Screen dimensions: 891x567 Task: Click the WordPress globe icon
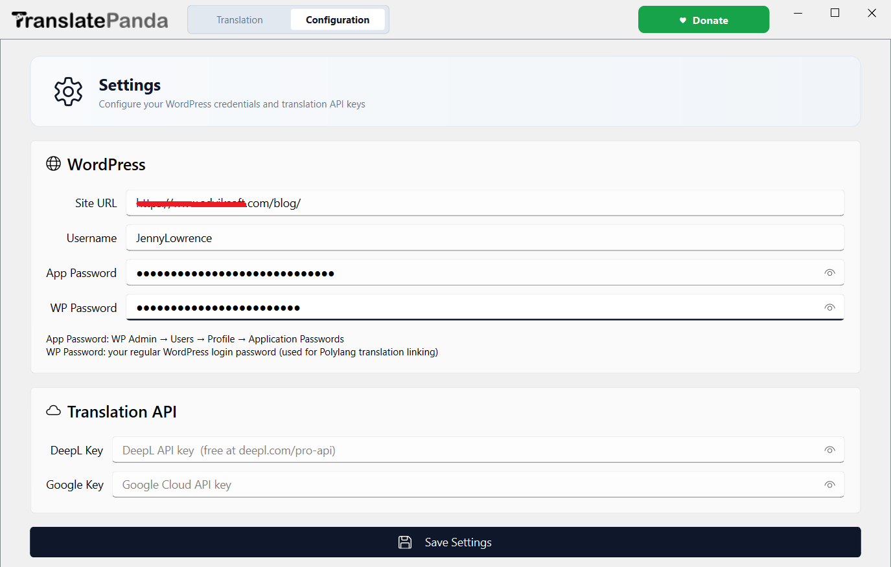pyautogui.click(x=54, y=164)
